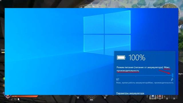Image resolution: width=183 pixels, height=103 pixels.
Task: Move the power mode slider thumb
Action: tap(173, 75)
